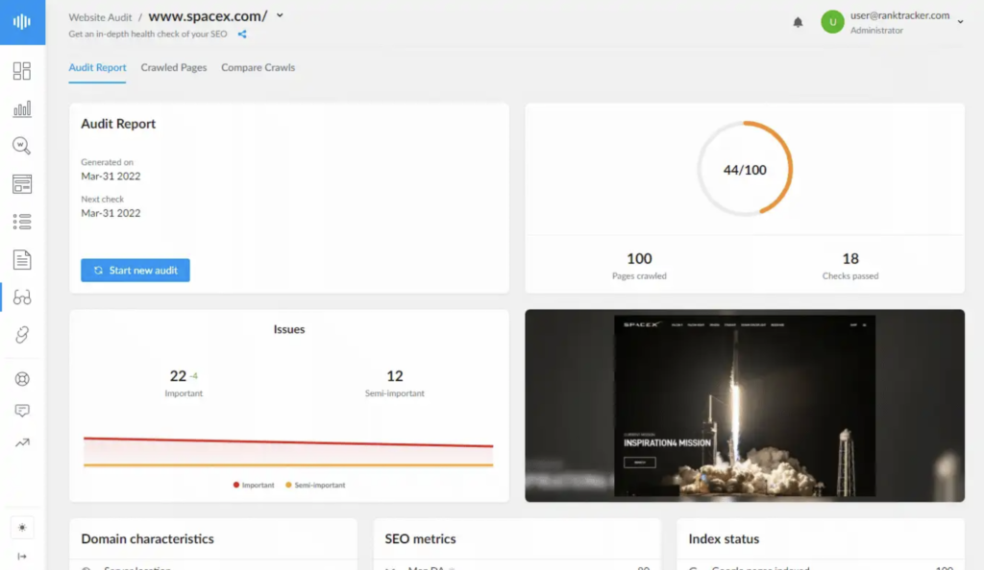
Task: Click the Website Audit breadcrumb link
Action: coord(100,17)
